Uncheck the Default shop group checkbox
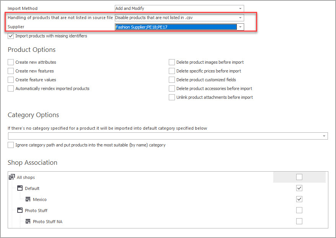Image resolution: width=336 pixels, height=238 pixels. [x=299, y=188]
